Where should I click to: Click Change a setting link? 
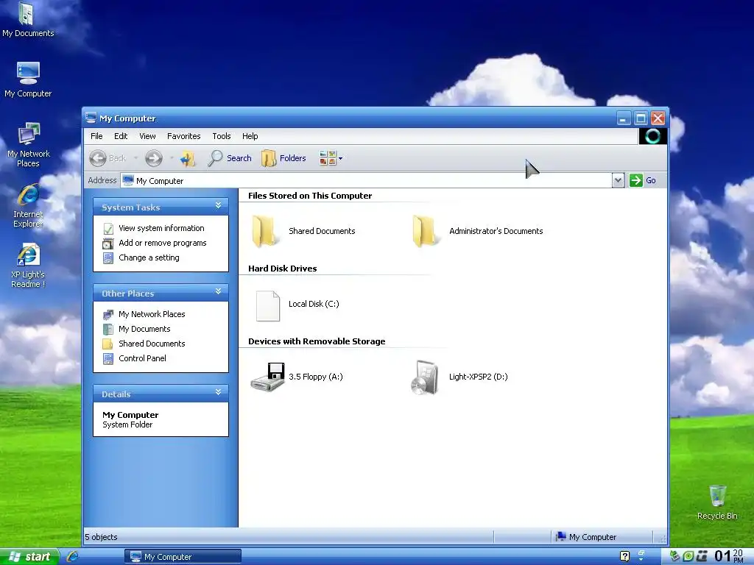[x=149, y=257]
